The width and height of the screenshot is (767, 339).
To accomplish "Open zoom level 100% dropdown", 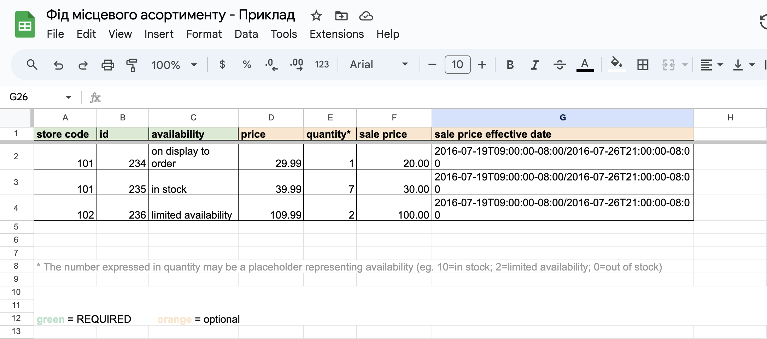I will coord(174,65).
